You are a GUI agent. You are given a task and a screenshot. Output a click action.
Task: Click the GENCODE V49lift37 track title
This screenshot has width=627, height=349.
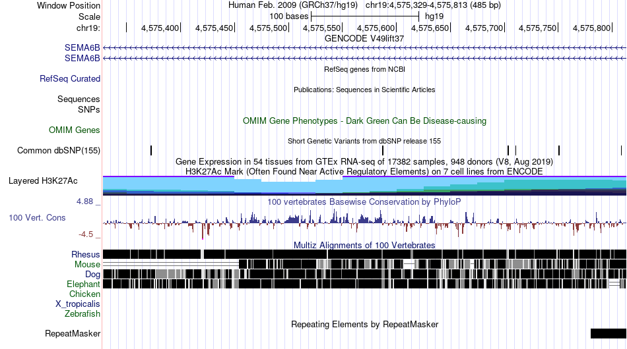(364, 39)
